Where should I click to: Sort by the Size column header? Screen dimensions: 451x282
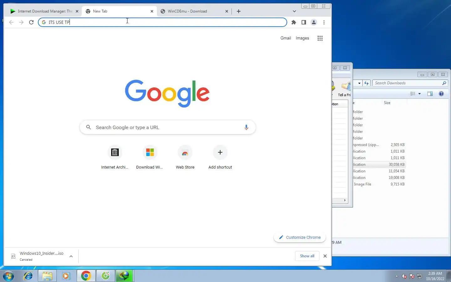pyautogui.click(x=395, y=103)
